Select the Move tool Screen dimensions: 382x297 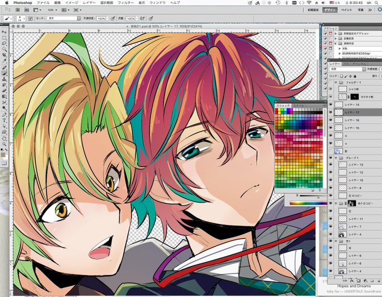tap(4, 32)
